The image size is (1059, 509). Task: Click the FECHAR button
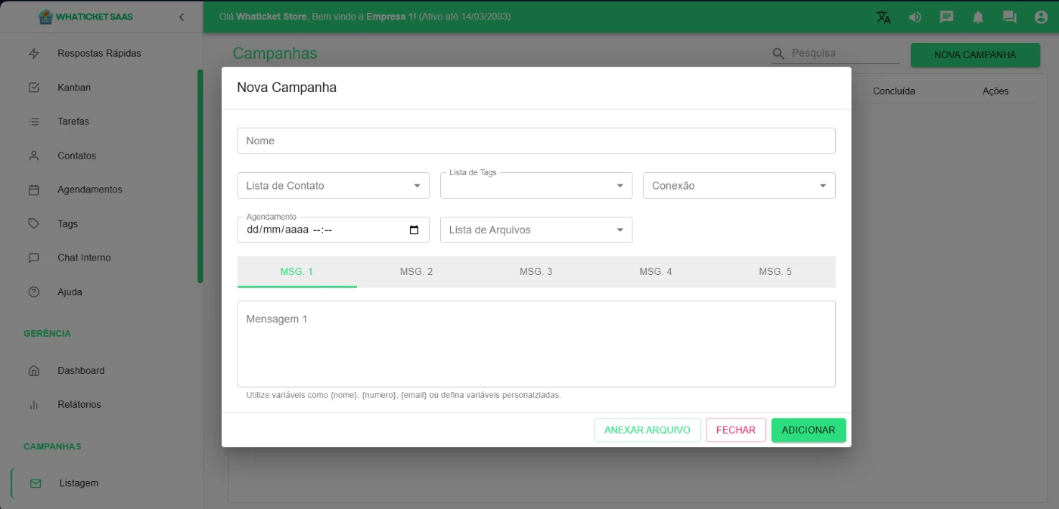coord(735,430)
